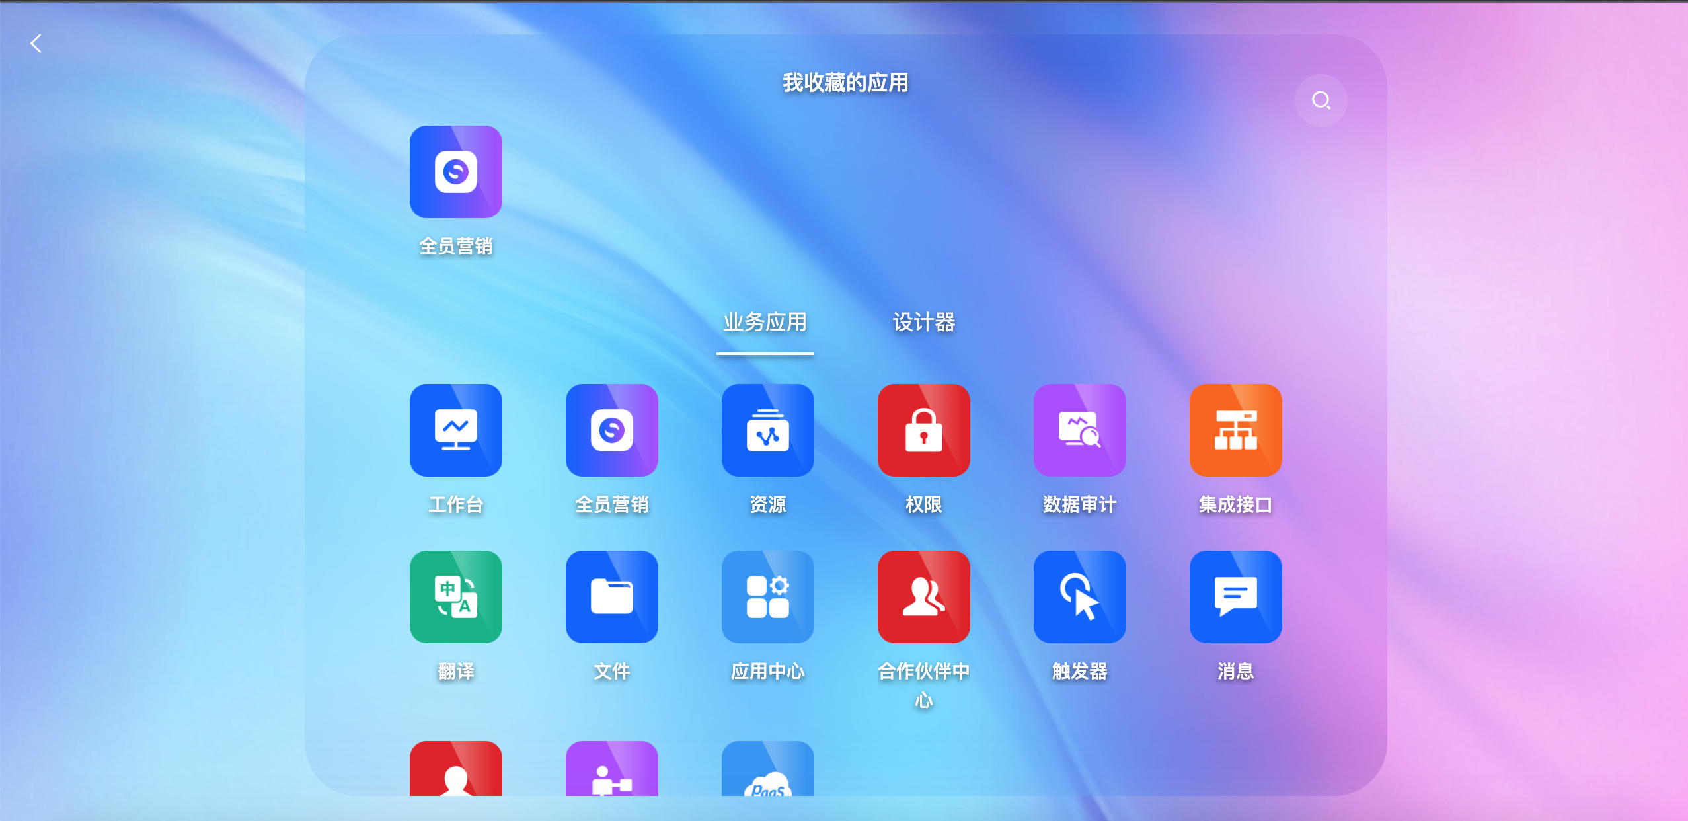1688x821 pixels.
Task: Switch to the 设计器 tab
Action: pyautogui.click(x=923, y=323)
